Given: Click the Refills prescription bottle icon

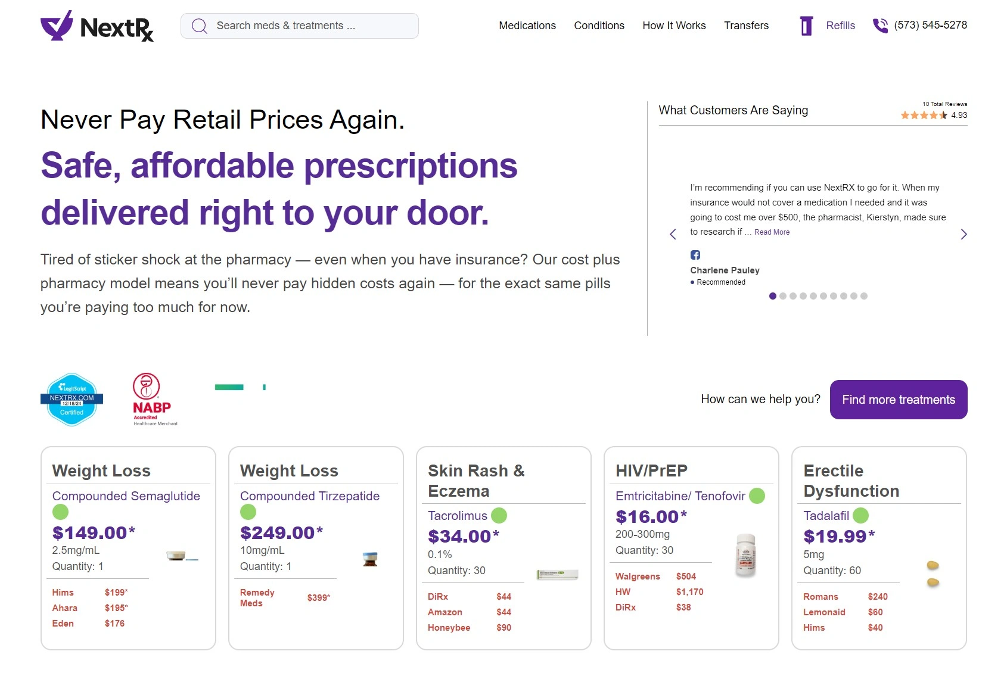Looking at the screenshot, I should [x=806, y=26].
